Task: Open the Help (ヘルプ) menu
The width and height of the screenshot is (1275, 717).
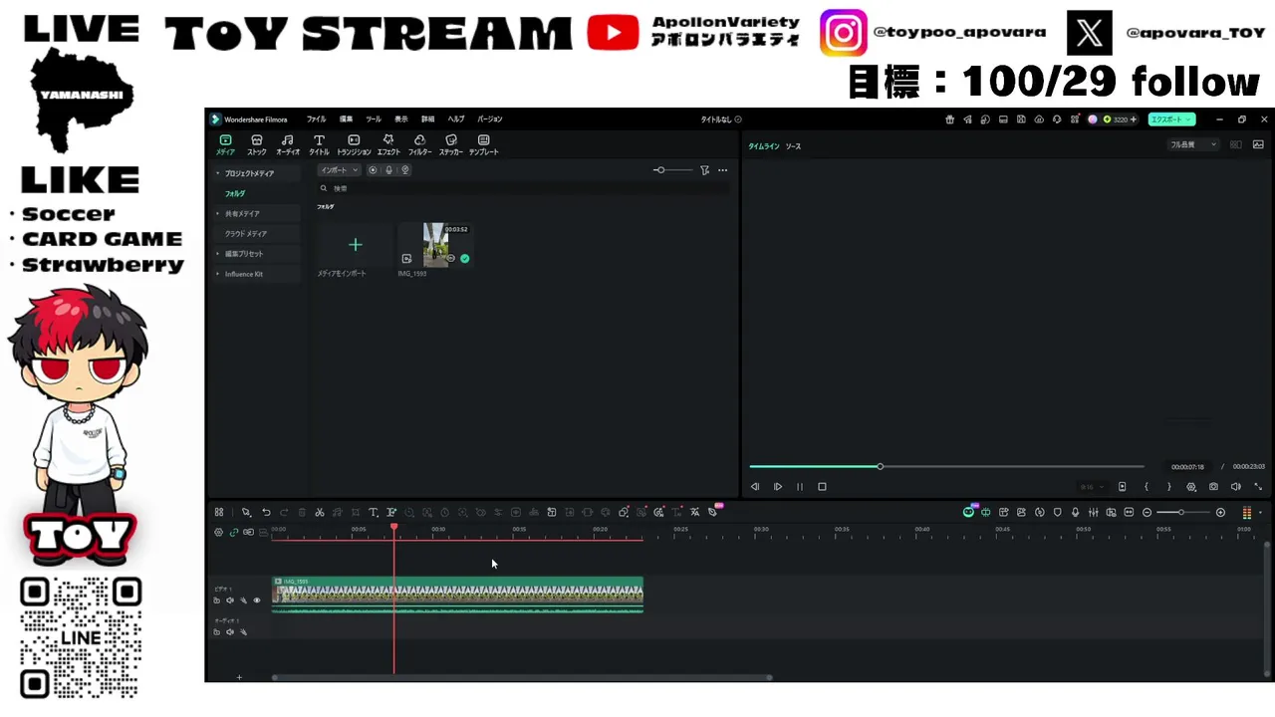Action: pyautogui.click(x=456, y=119)
